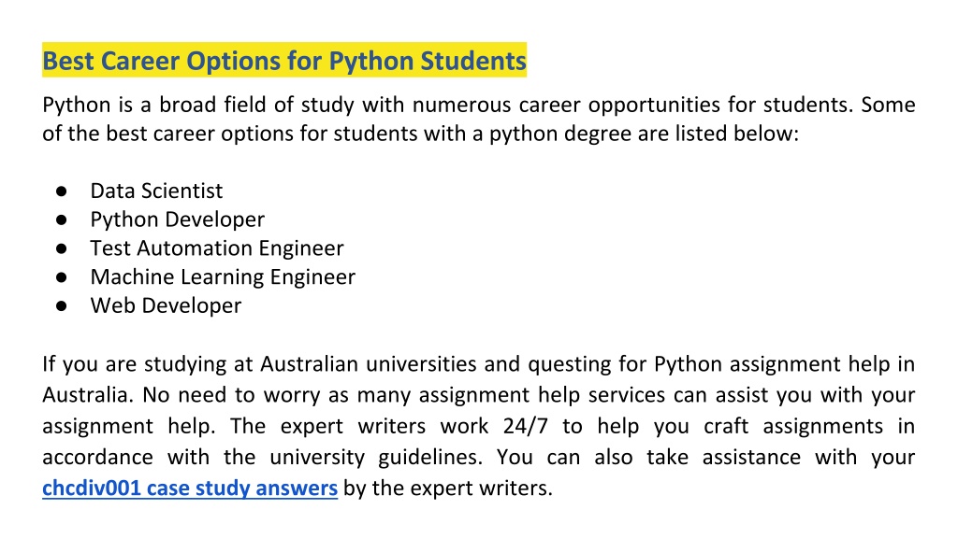Screen dimensions: 958x538
Task: Click the bullet beside Machine Learning Engineer
Action: coord(61,277)
